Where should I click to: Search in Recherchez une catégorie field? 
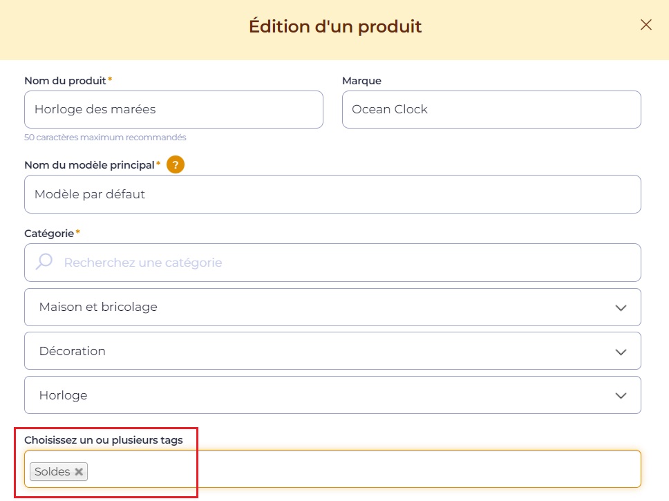tap(333, 263)
